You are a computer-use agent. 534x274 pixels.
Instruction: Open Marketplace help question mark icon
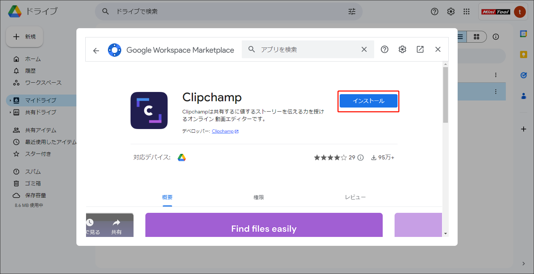[x=385, y=49]
